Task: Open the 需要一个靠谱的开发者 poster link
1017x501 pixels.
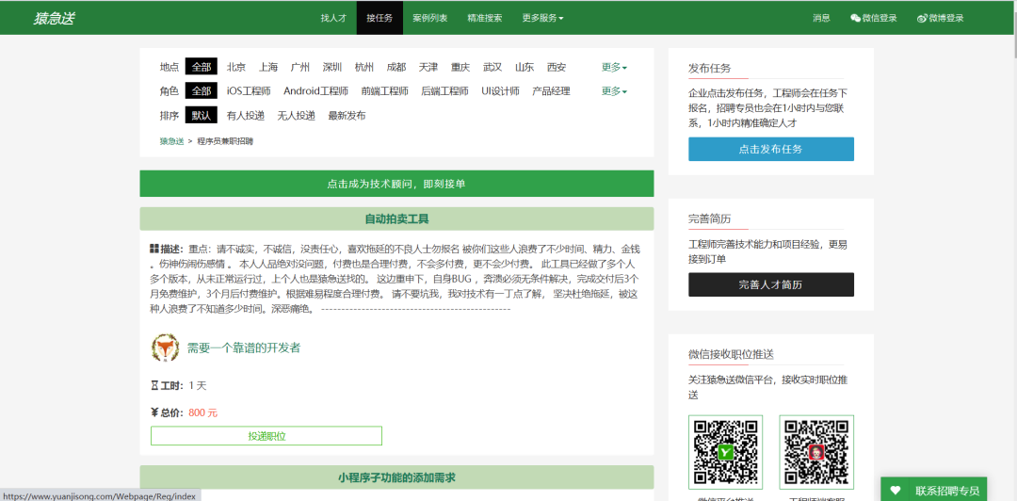Action: [x=244, y=347]
